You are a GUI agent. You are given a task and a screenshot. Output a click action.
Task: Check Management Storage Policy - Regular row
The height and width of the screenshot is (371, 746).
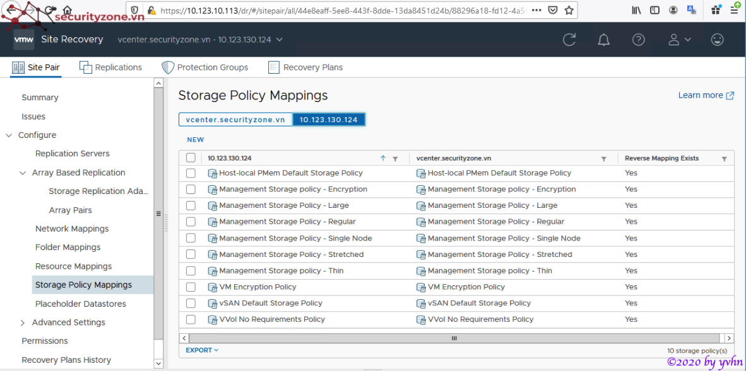(191, 222)
